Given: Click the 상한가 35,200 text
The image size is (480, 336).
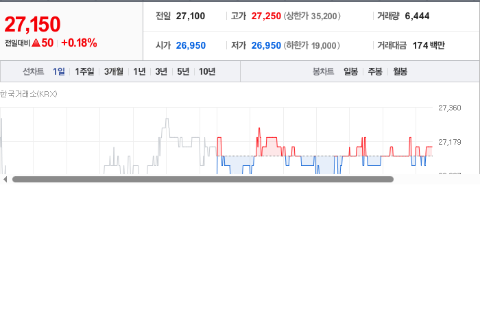Looking at the screenshot, I should [312, 16].
